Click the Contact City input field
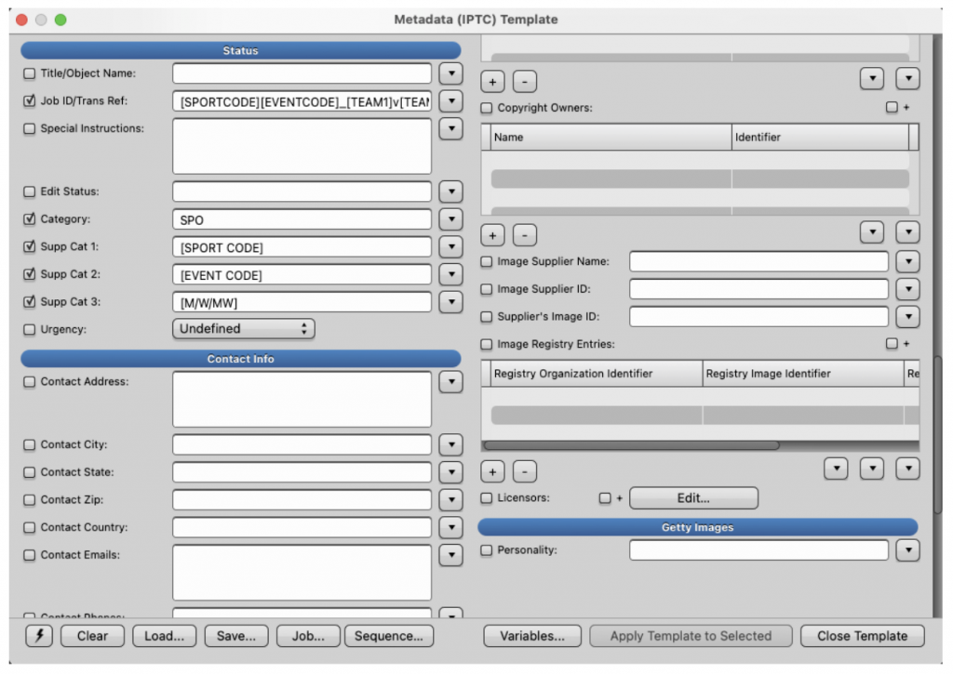The height and width of the screenshot is (674, 953). [302, 444]
